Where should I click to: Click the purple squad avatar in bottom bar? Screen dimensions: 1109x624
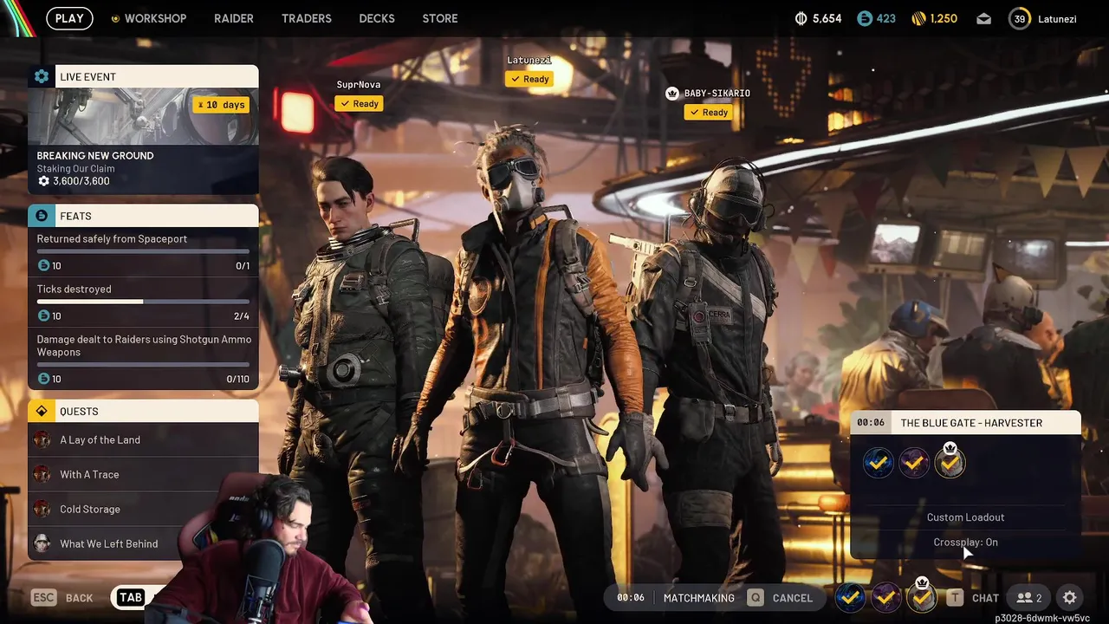(x=886, y=597)
